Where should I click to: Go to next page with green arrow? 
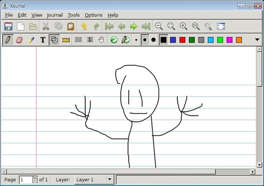(x=134, y=26)
